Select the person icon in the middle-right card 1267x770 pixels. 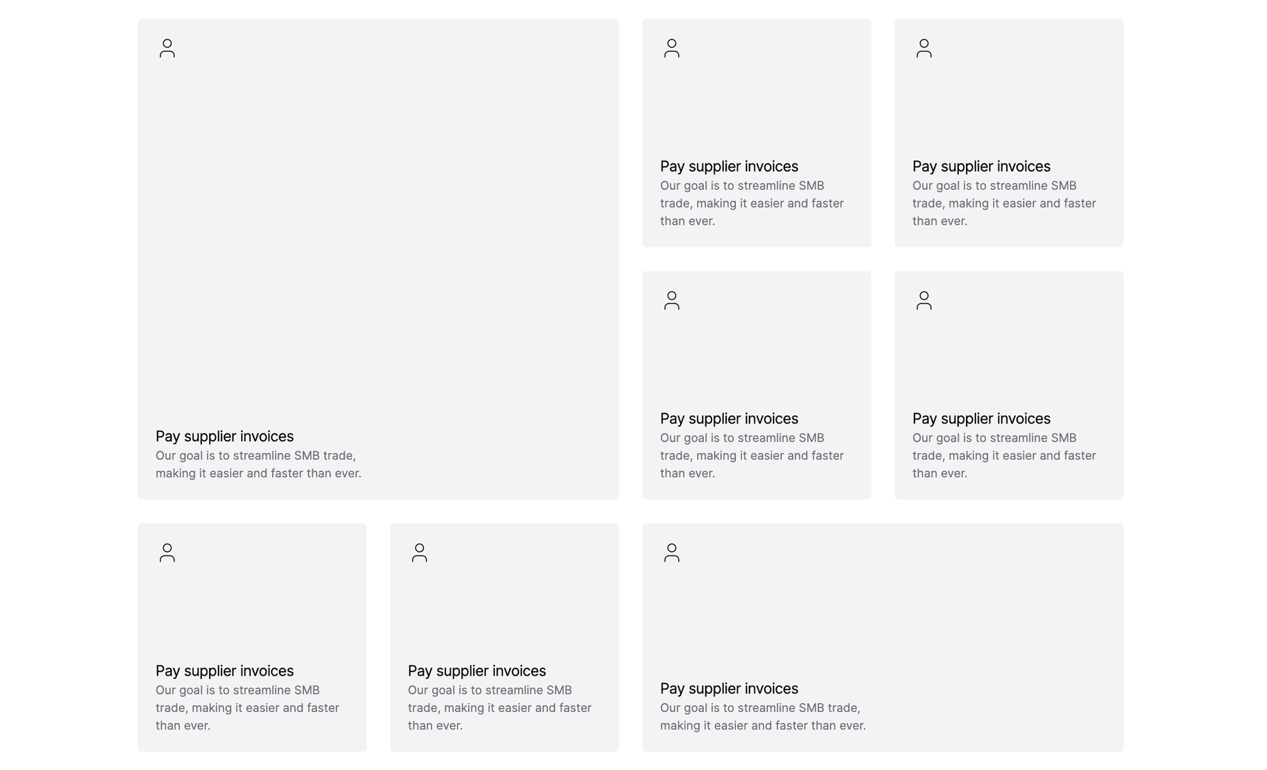(923, 300)
